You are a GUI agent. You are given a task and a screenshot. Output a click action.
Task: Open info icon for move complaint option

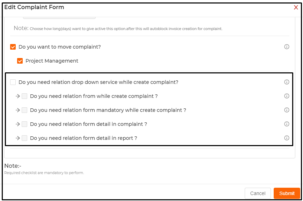point(287,46)
